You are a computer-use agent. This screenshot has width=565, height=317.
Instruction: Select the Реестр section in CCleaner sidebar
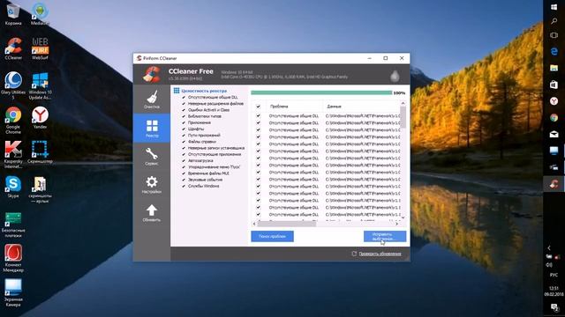[x=152, y=128]
